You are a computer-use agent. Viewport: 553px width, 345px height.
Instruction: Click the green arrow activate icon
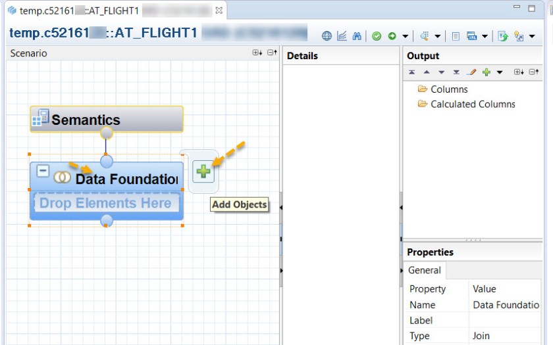(x=392, y=36)
